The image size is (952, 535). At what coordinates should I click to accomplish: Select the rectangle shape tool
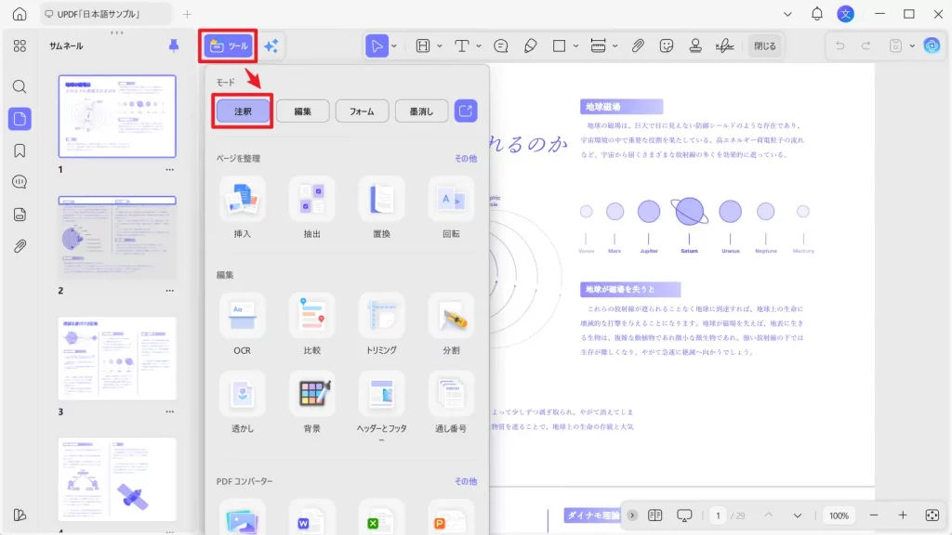click(x=559, y=46)
